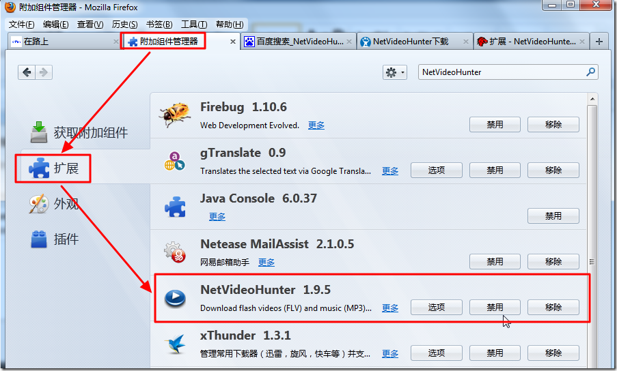617x371 pixels.
Task: Click Java Console 更多 link
Action: pyautogui.click(x=217, y=217)
